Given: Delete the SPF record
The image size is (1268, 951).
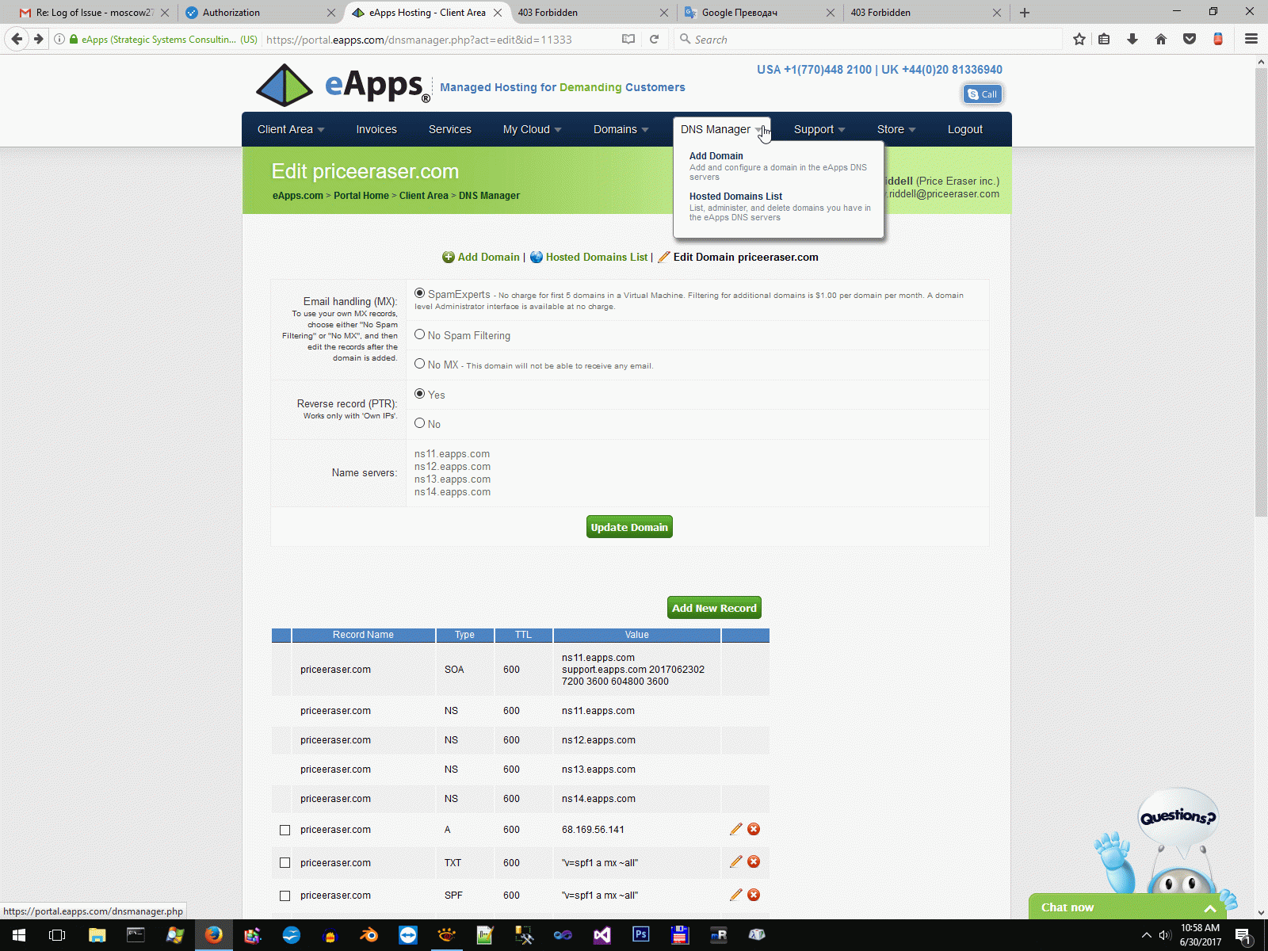Looking at the screenshot, I should (754, 895).
